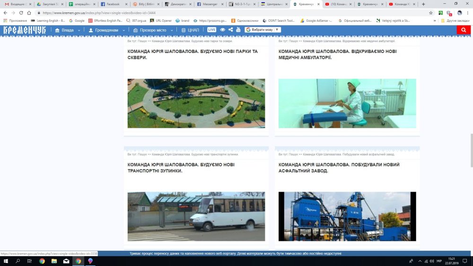This screenshot has width=473, height=266.
Task: Click the eye accessibility icon in navbar
Action: click(x=223, y=30)
